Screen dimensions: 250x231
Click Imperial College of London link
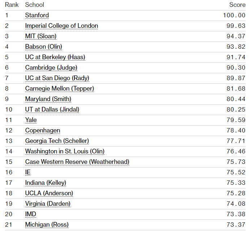click(x=61, y=26)
